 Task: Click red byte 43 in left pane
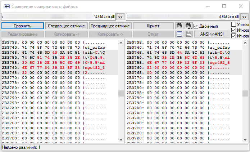pyautogui.click(x=55, y=52)
